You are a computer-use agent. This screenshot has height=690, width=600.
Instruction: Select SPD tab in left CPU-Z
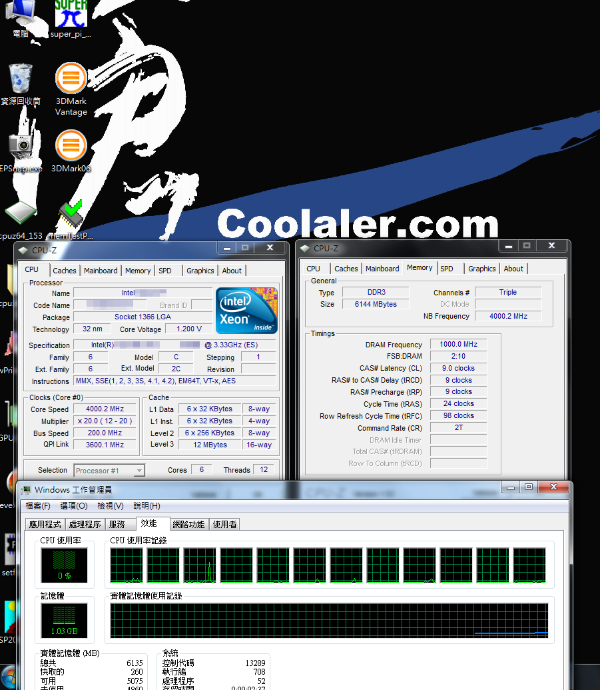(165, 271)
